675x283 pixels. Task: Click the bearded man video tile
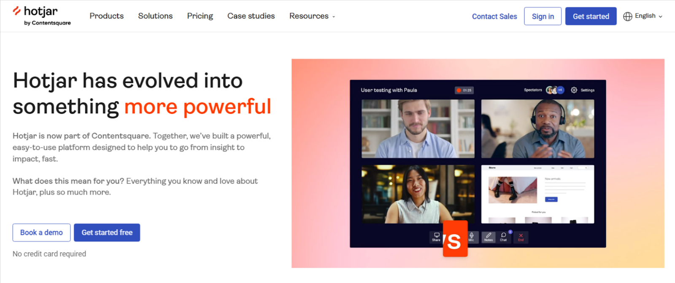click(418, 128)
